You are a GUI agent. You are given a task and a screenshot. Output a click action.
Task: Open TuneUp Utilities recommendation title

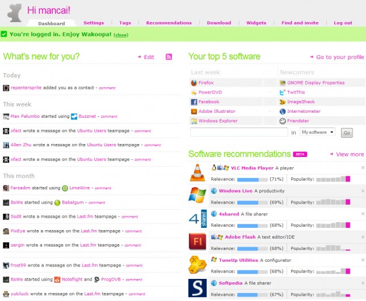tap(238, 260)
